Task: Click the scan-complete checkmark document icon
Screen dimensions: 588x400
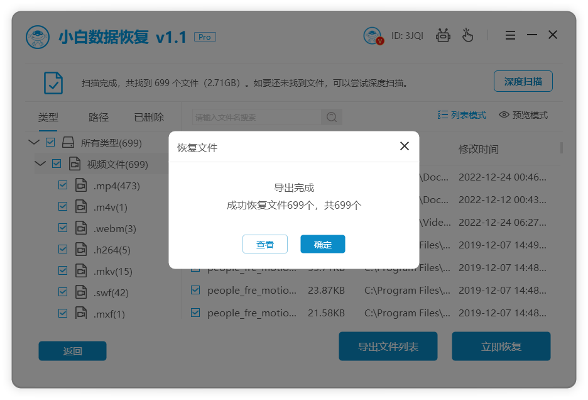Action: point(53,83)
